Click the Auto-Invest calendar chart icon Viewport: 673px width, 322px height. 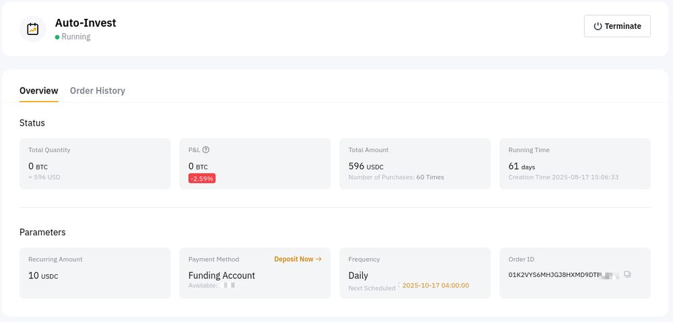32,29
